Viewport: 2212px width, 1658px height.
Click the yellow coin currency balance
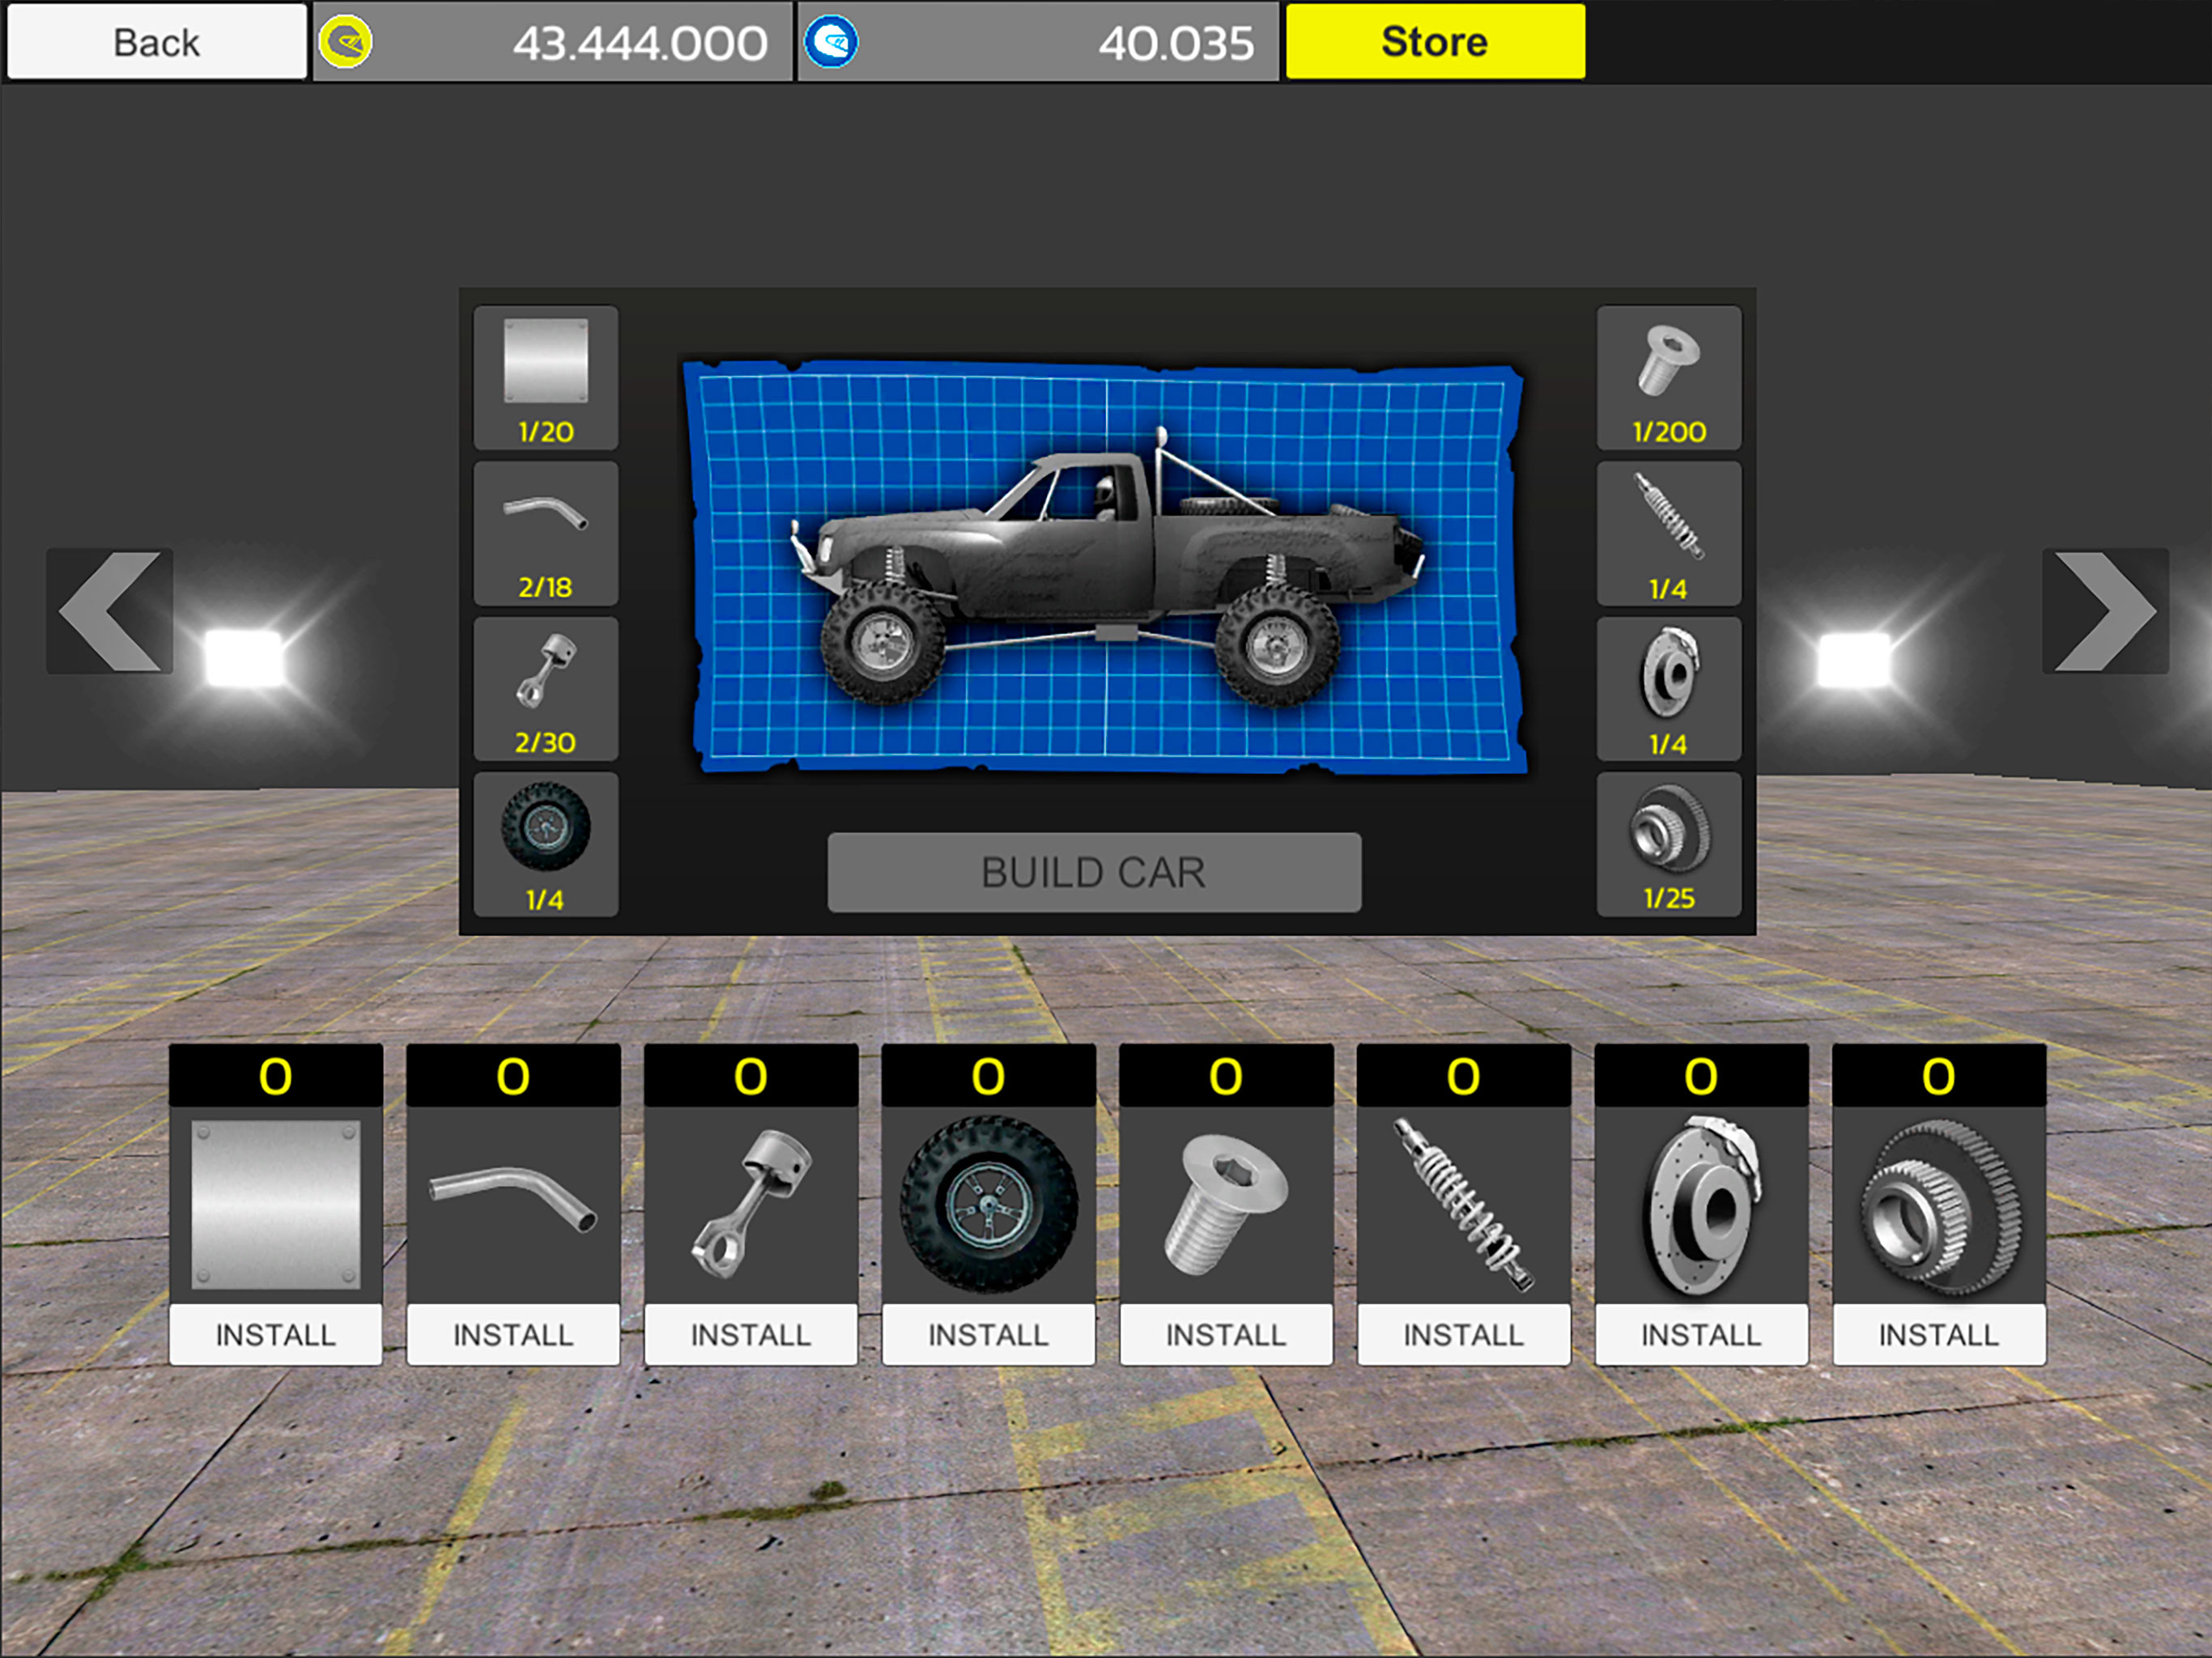tap(552, 42)
